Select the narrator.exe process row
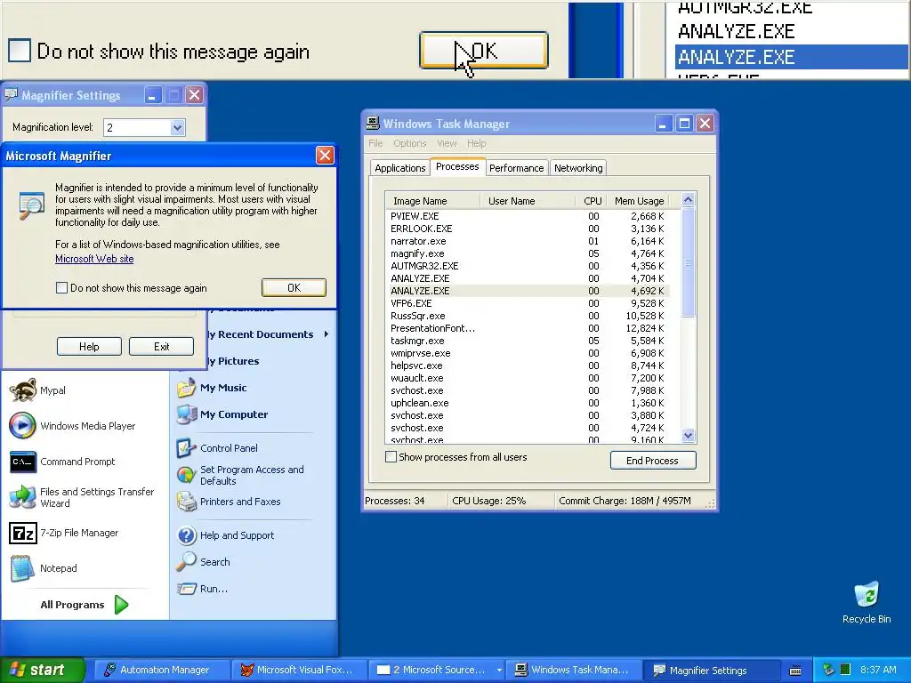Image resolution: width=911 pixels, height=683 pixels. 528,241
